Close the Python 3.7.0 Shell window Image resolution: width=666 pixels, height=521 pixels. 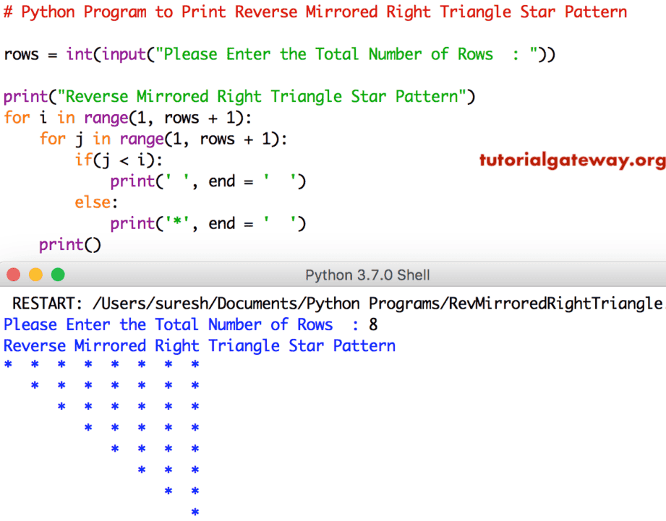click(x=13, y=275)
